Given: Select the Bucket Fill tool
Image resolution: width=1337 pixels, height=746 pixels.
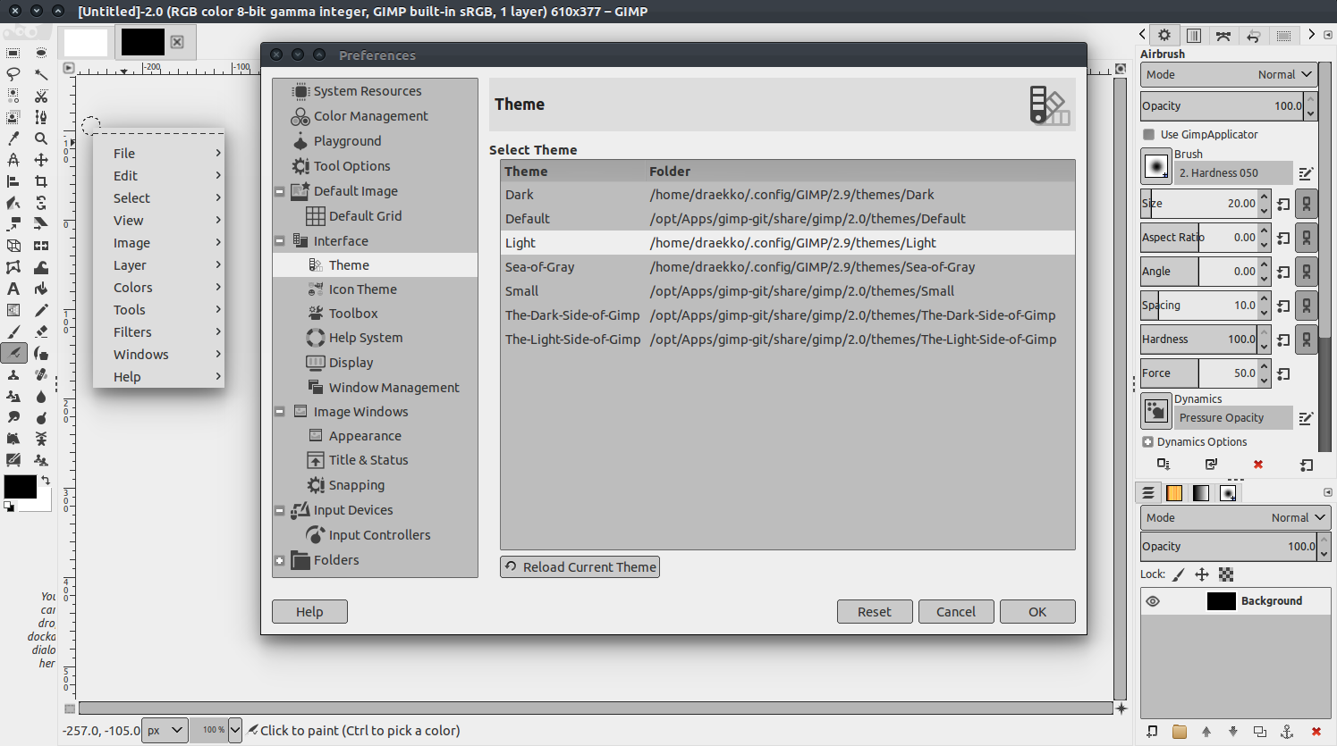Looking at the screenshot, I should tap(41, 289).
